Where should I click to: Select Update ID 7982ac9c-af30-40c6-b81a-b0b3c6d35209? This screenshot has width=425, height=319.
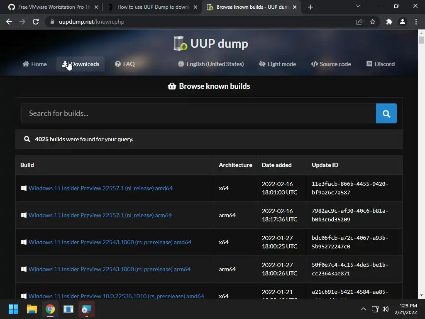tap(350, 215)
